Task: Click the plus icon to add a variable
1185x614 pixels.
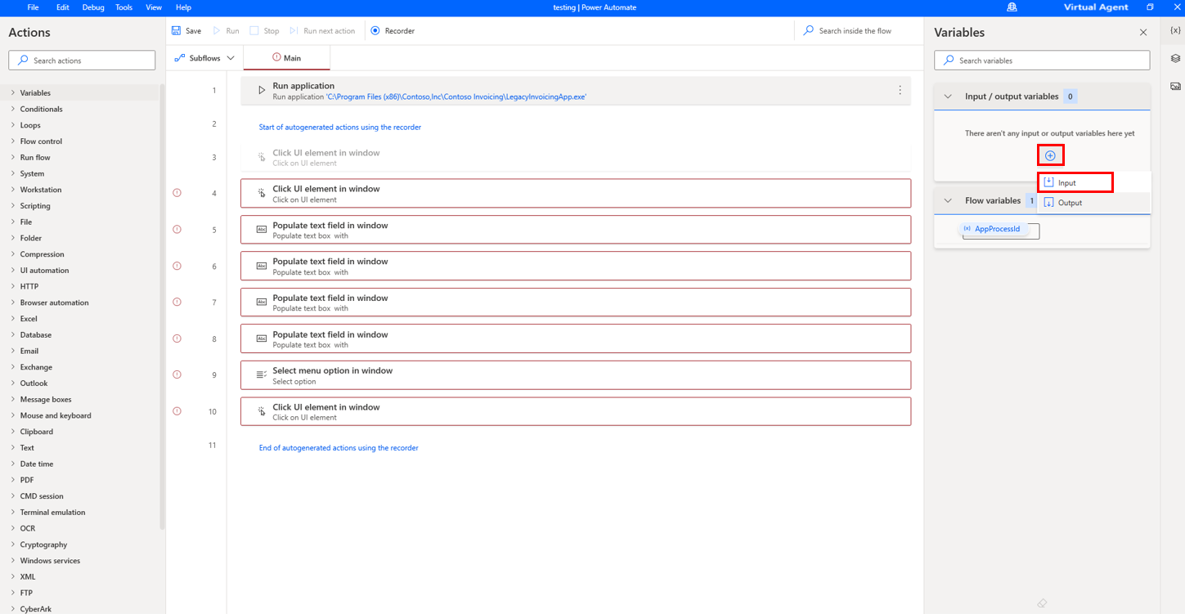Action: pos(1050,155)
